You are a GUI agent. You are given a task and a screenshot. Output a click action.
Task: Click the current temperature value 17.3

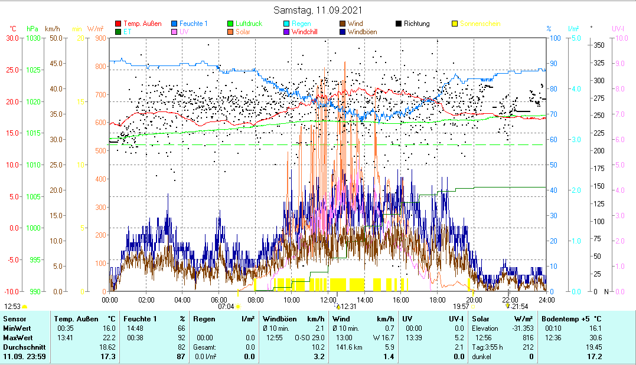click(108, 357)
